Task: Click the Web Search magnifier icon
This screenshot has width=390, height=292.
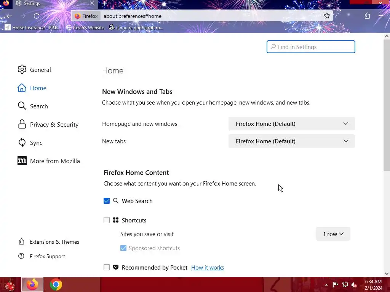Action: coord(116,201)
